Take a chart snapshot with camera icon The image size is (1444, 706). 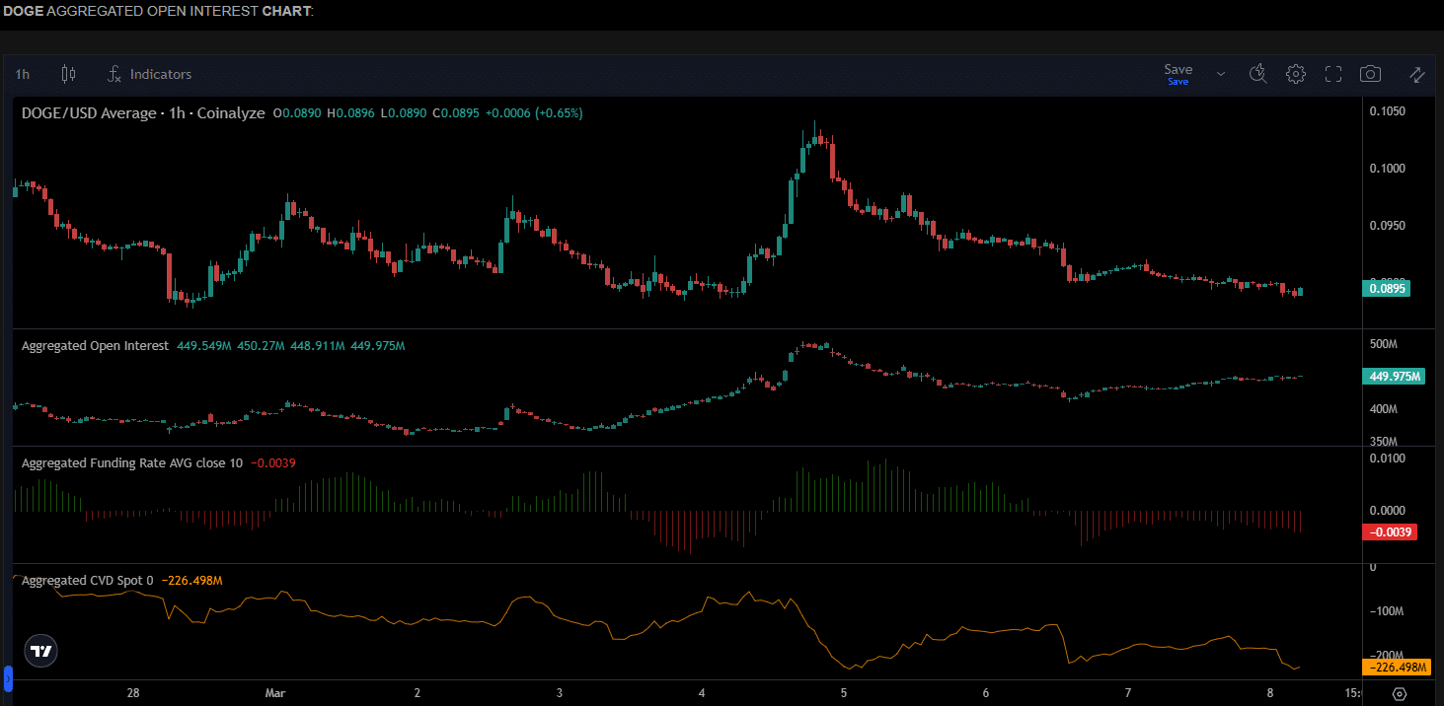click(1370, 74)
